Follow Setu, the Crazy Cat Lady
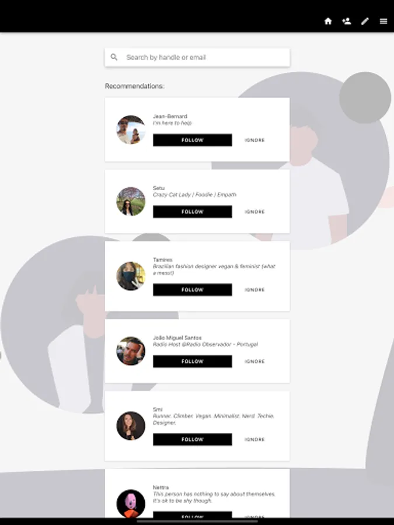This screenshot has height=525, width=394. point(192,212)
